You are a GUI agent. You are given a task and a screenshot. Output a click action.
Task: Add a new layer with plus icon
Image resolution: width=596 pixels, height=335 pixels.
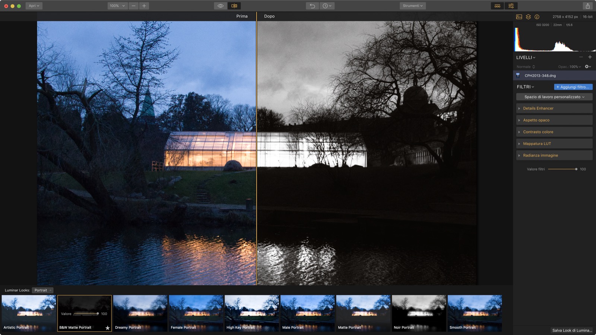click(590, 57)
